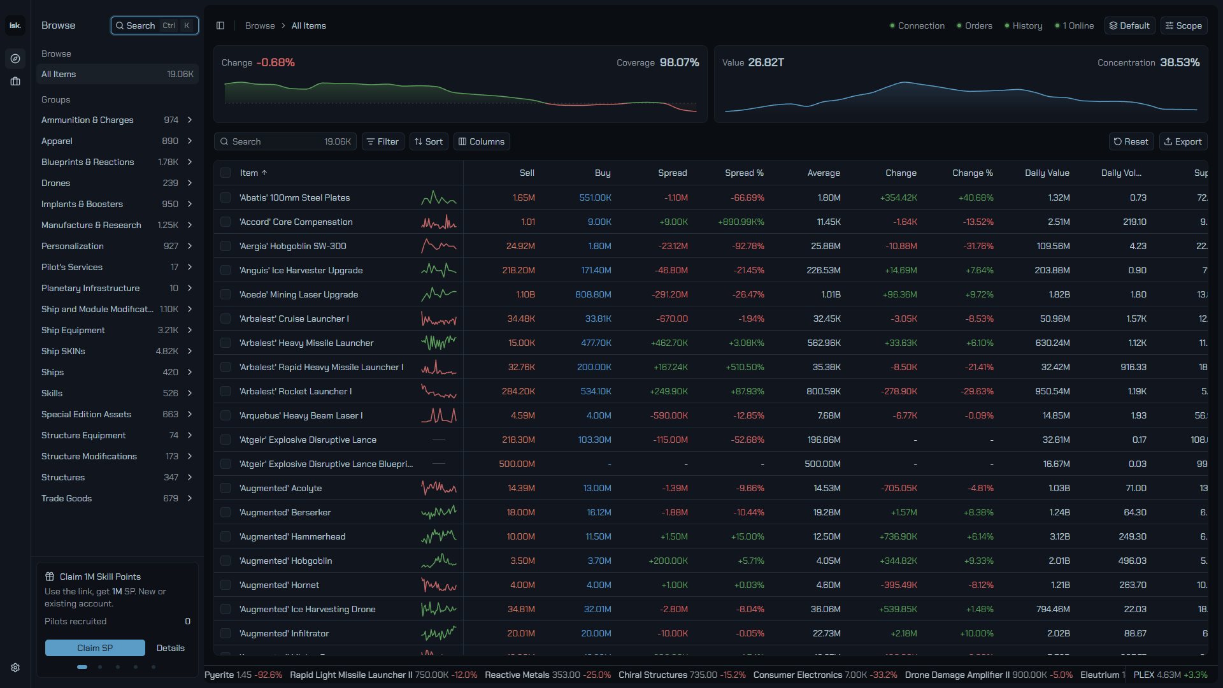1223x688 pixels.
Task: Open the Columns chooser button
Action: point(482,141)
